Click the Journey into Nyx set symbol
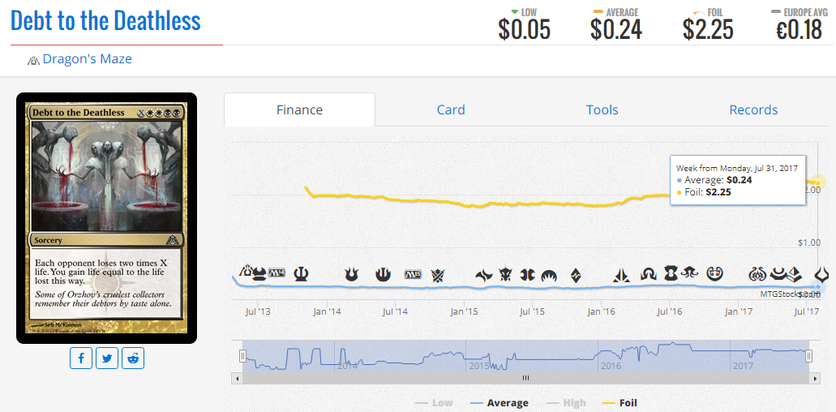The width and height of the screenshot is (836, 412). 383,274
